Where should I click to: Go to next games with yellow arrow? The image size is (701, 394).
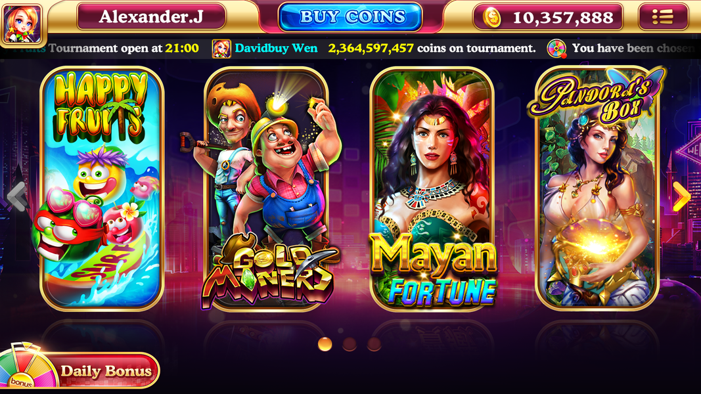[681, 196]
